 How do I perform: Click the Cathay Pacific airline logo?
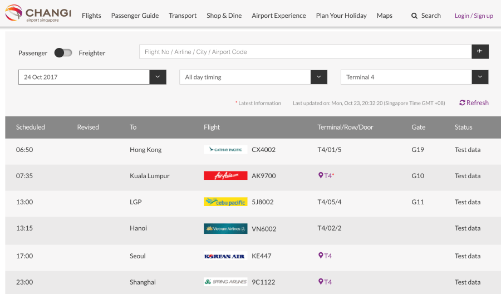225,150
